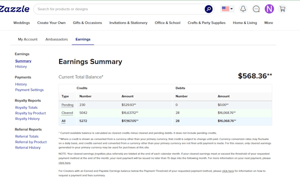Open the Home & Living menu
This screenshot has height=180, width=300.
[x=245, y=23]
